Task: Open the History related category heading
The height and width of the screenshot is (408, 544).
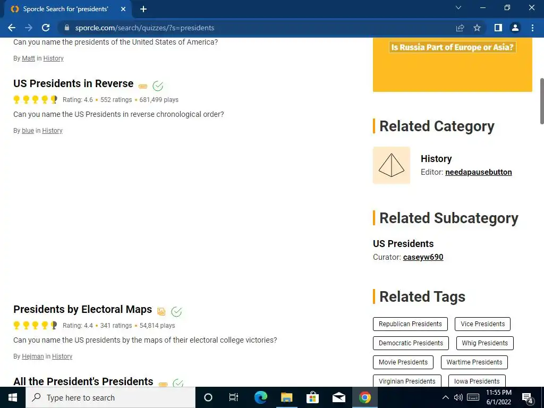Action: [x=436, y=158]
